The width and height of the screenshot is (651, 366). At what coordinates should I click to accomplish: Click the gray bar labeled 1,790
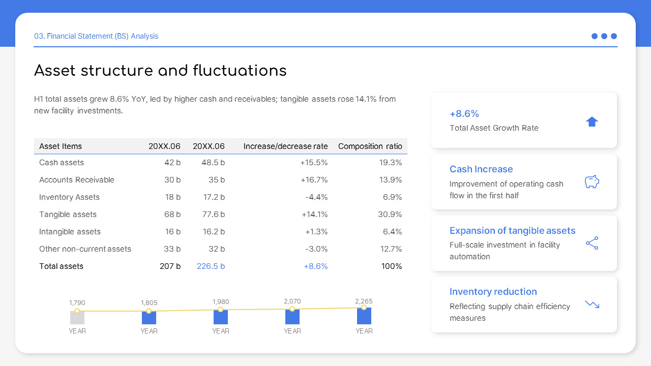[x=77, y=318]
